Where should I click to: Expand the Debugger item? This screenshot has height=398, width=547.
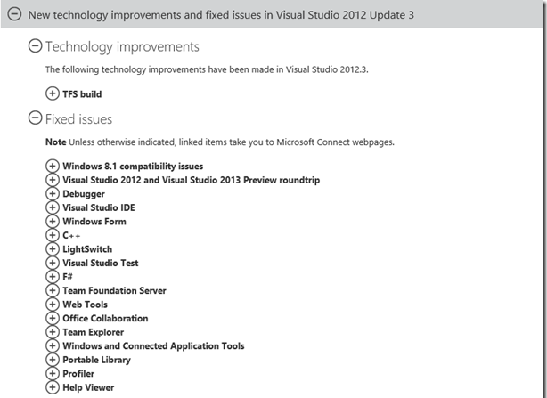click(x=53, y=193)
